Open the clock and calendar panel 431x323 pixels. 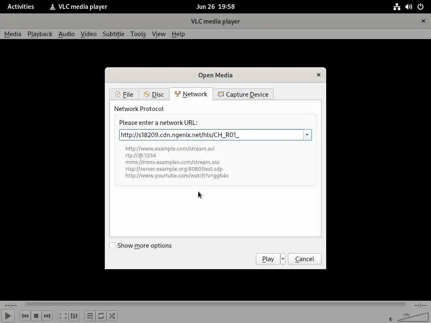click(215, 7)
